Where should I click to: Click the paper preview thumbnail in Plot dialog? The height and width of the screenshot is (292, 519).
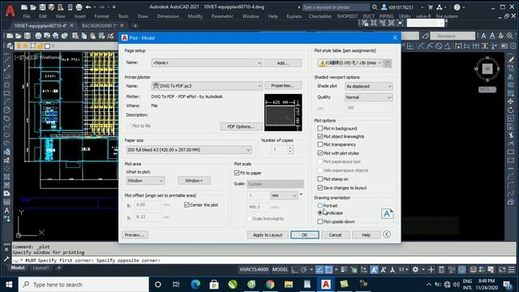(283, 113)
